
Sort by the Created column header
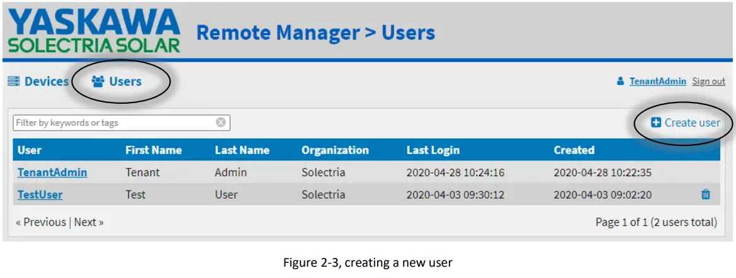point(574,150)
